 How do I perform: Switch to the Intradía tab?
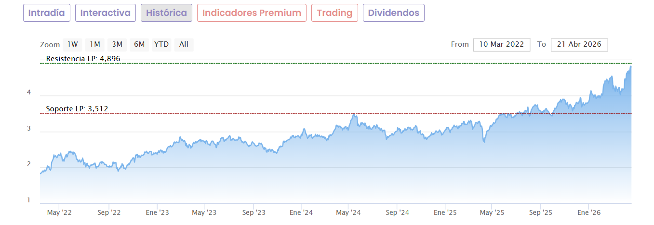(47, 13)
